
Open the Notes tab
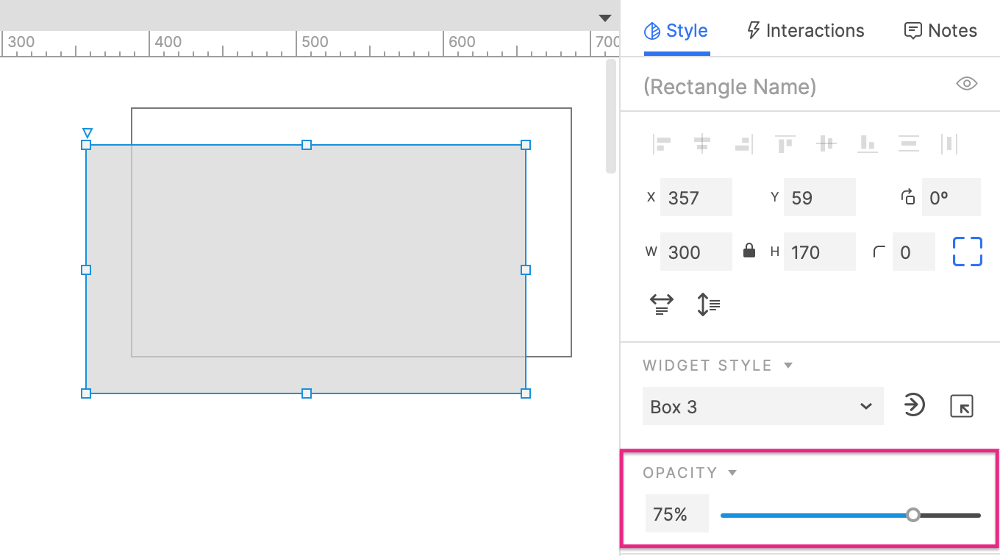point(940,30)
